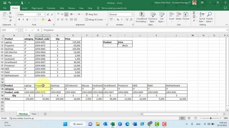The height and width of the screenshot is (128, 229).
Task: Align text to the left
Action: (x=58, y=20)
